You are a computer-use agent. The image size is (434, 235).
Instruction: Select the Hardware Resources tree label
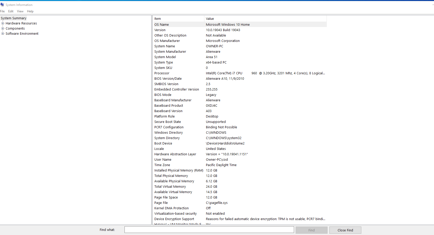21,23
